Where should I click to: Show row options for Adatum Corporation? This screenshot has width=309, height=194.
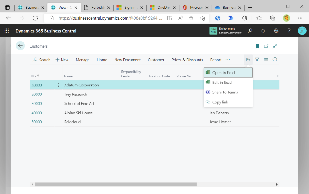[58, 85]
